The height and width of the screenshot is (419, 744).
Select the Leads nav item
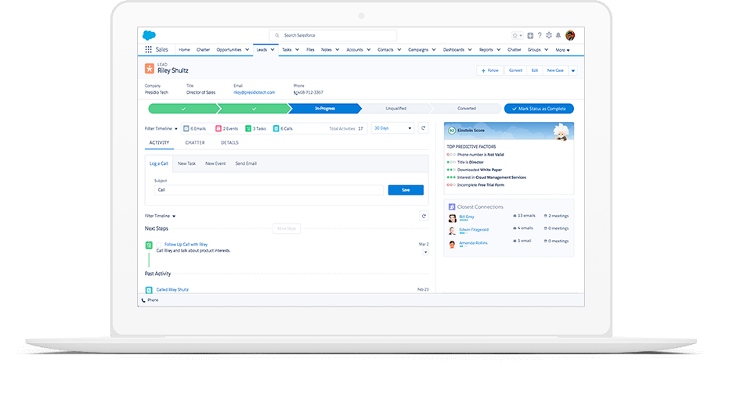coord(262,50)
